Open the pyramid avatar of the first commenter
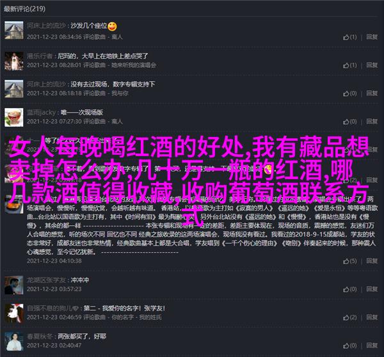This screenshot has height=357, width=384. [x=14, y=30]
